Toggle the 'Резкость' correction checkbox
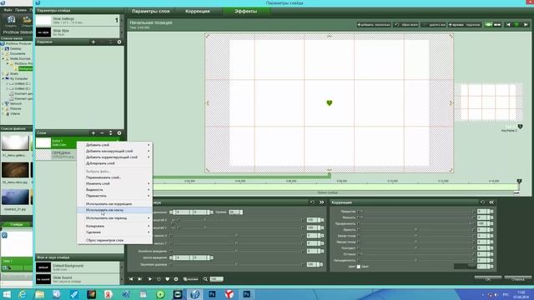The image size is (534, 300). 358,217
